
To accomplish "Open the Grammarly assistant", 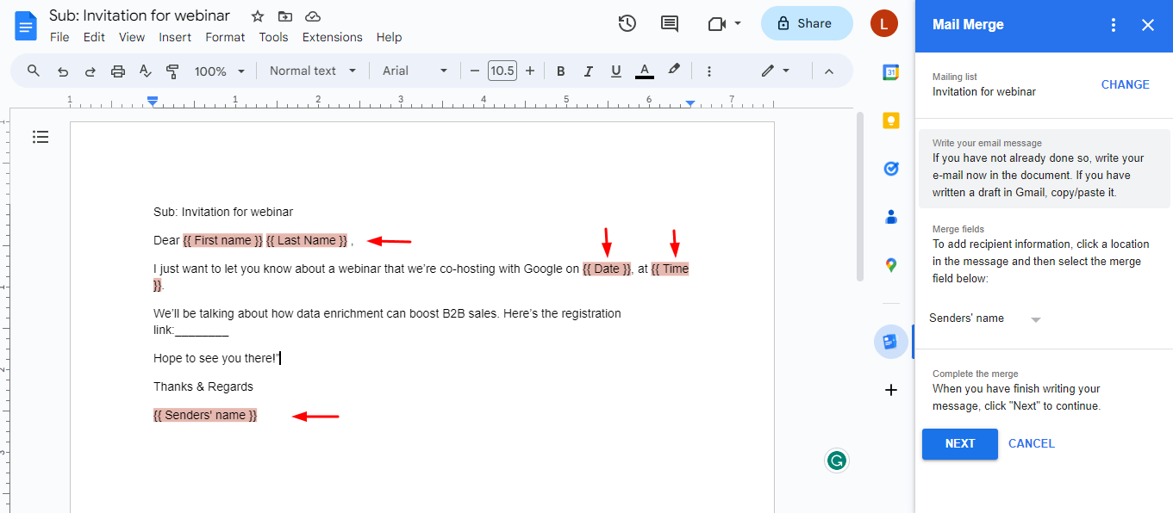I will [836, 460].
